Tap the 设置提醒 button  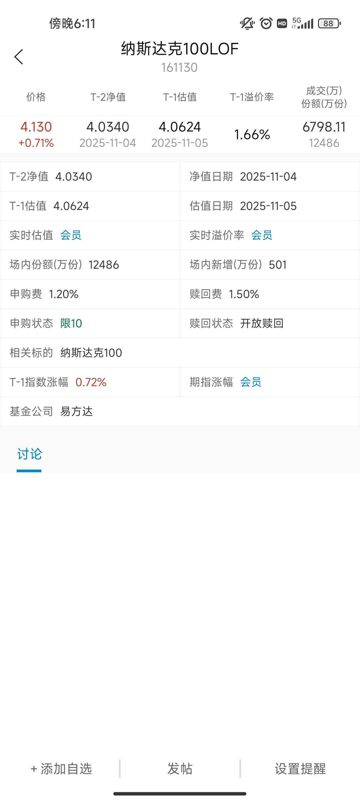coord(300,769)
